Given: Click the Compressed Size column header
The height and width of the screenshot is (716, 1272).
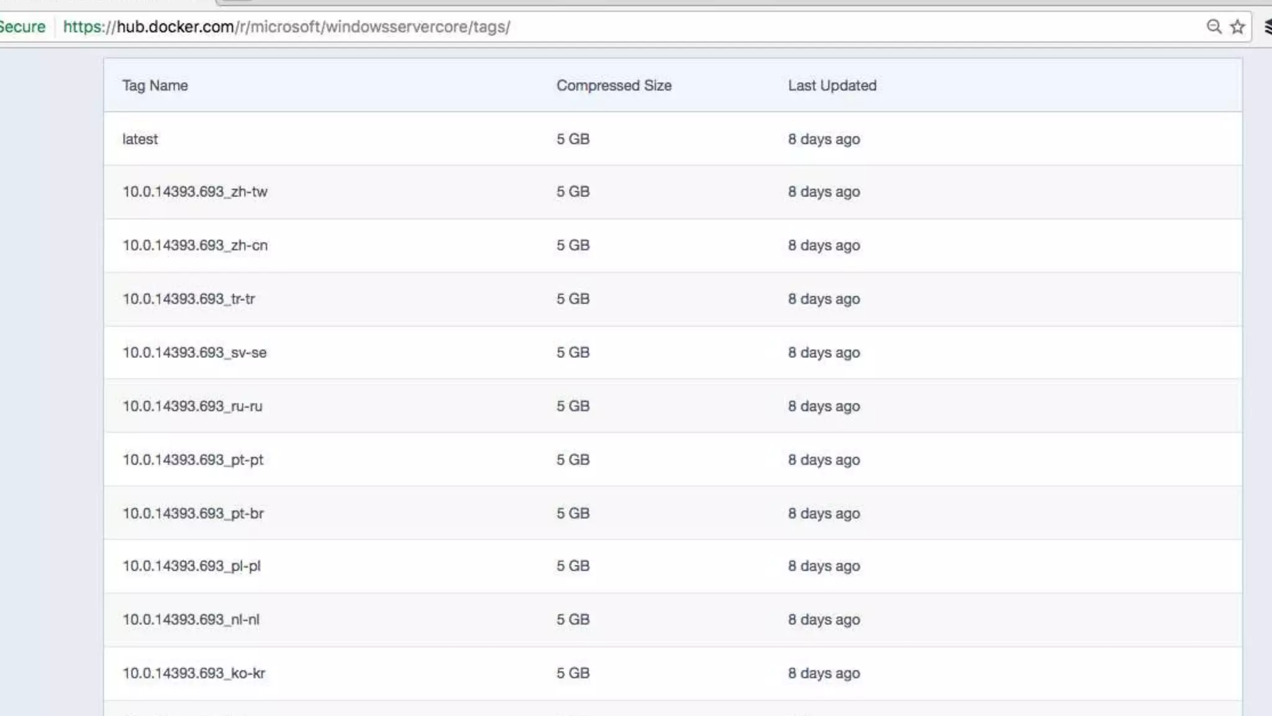Looking at the screenshot, I should pyautogui.click(x=614, y=86).
